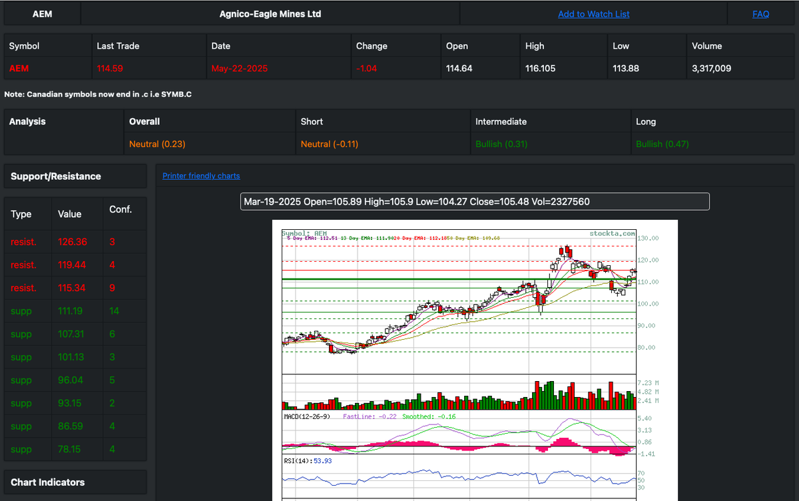Click the date May-22-2025

pos(240,68)
